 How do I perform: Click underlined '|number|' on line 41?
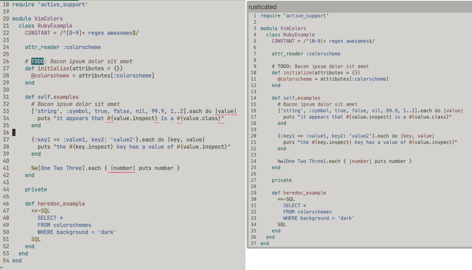(x=123, y=168)
